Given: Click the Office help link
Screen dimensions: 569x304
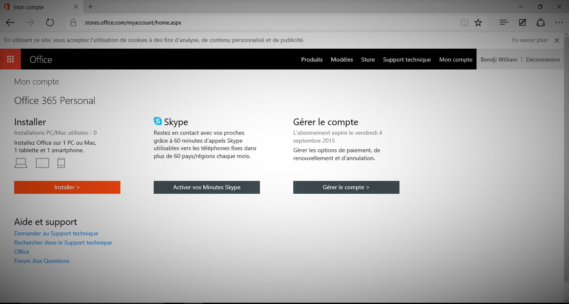Looking at the screenshot, I should 22,252.
